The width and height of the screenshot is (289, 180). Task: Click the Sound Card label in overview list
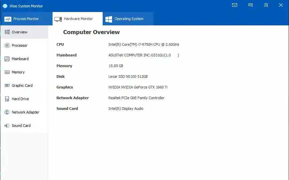coord(67,109)
